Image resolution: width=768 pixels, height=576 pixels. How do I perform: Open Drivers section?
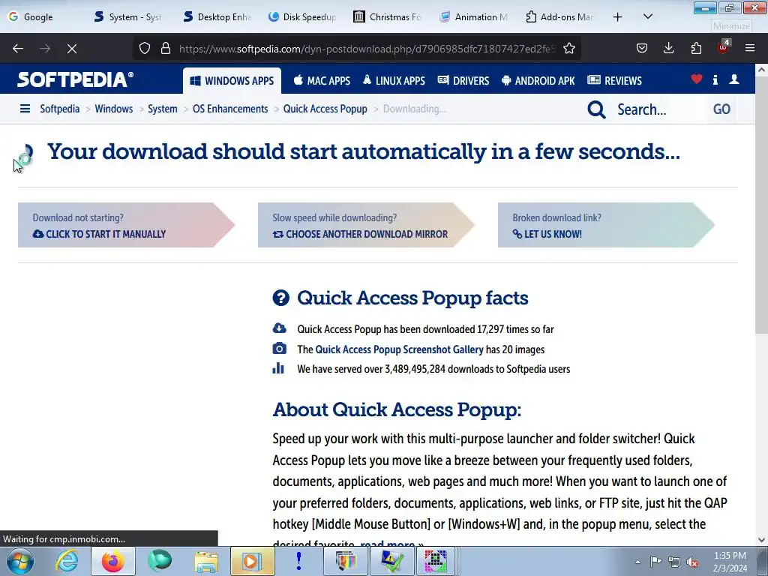coord(463,81)
